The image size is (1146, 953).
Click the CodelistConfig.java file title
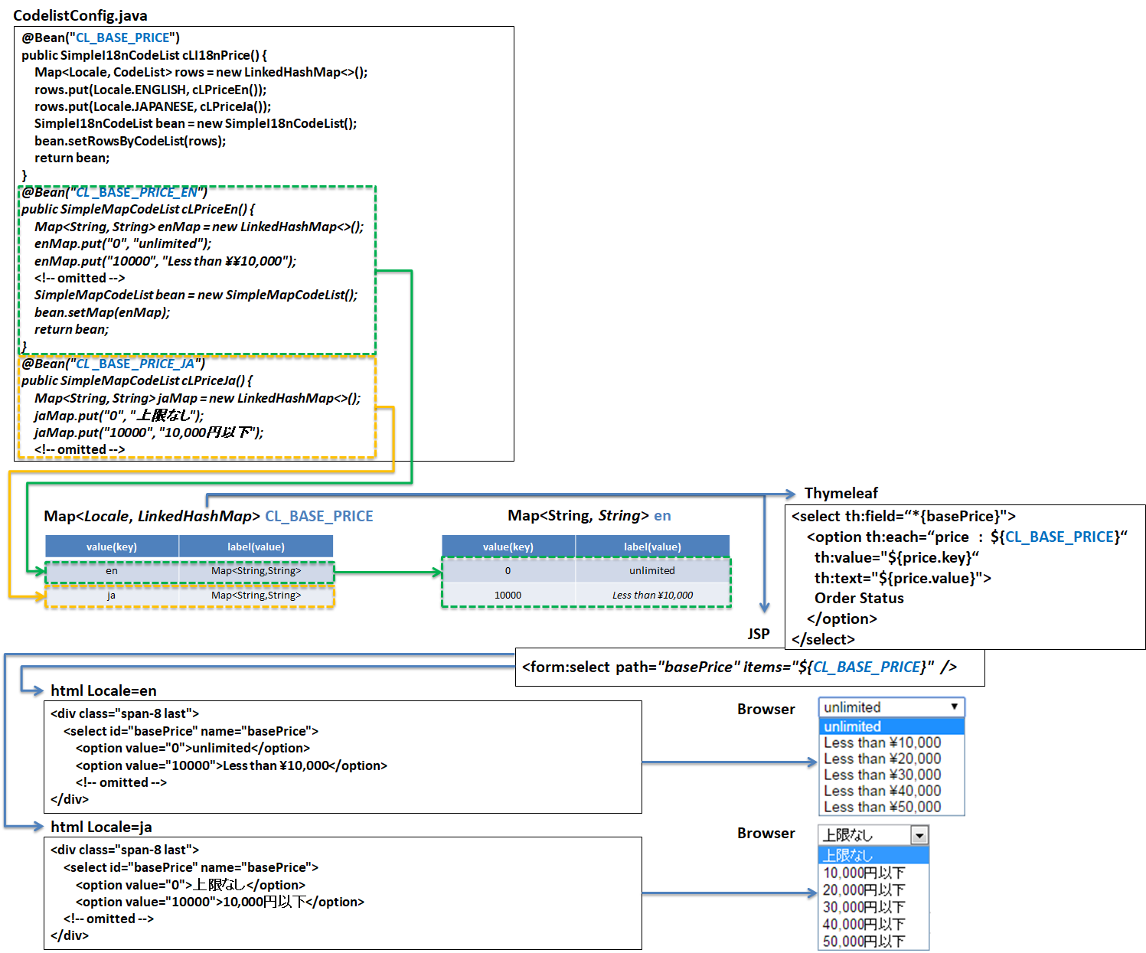[x=80, y=15]
